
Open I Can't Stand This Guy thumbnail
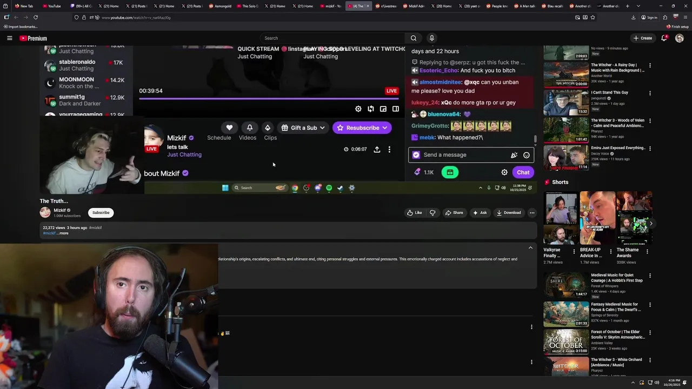coord(566,102)
